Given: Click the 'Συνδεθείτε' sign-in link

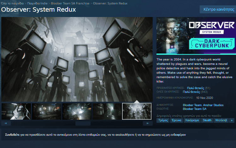Looking at the screenshot, I should (x=12, y=135).
